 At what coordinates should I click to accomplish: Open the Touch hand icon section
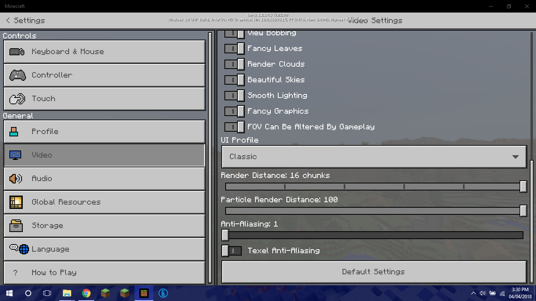(x=17, y=98)
